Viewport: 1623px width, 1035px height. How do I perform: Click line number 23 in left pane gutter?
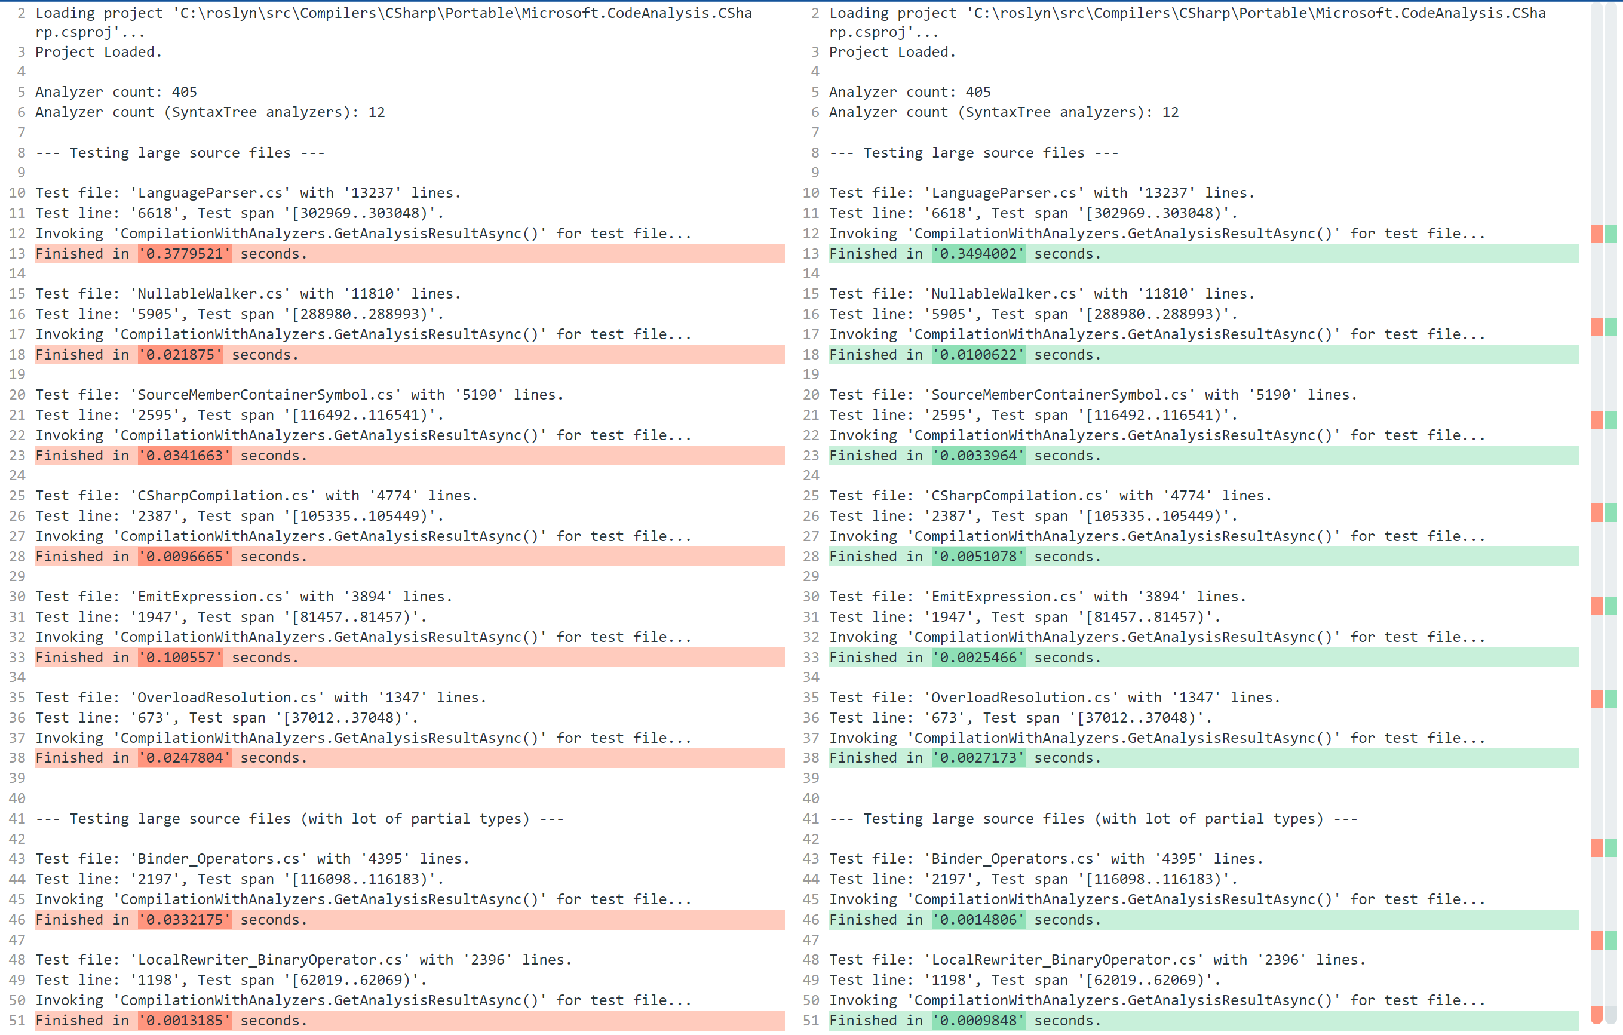point(17,456)
